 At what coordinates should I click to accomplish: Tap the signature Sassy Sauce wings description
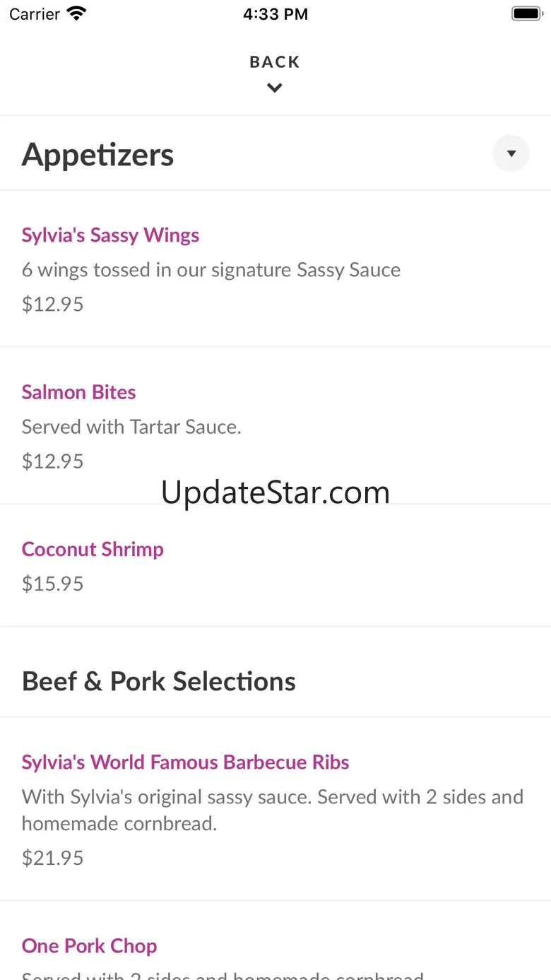211,270
